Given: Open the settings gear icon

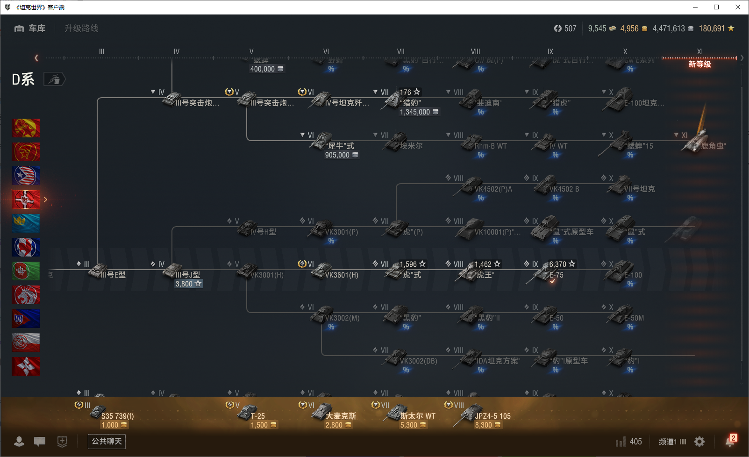Looking at the screenshot, I should (x=699, y=442).
